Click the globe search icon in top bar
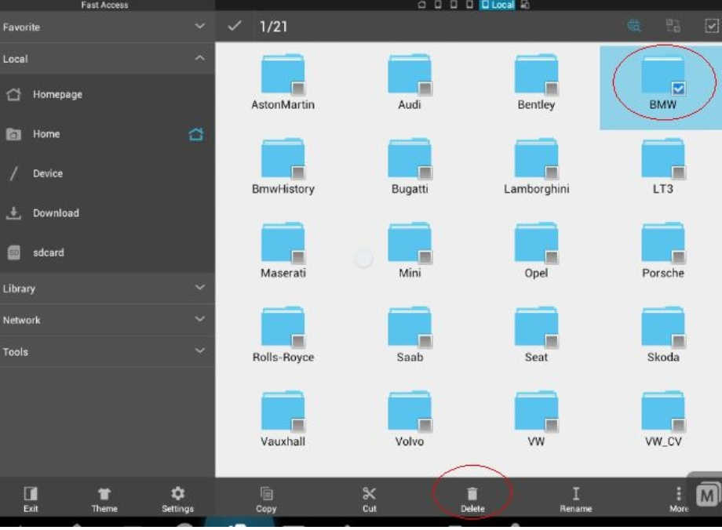 pos(634,26)
